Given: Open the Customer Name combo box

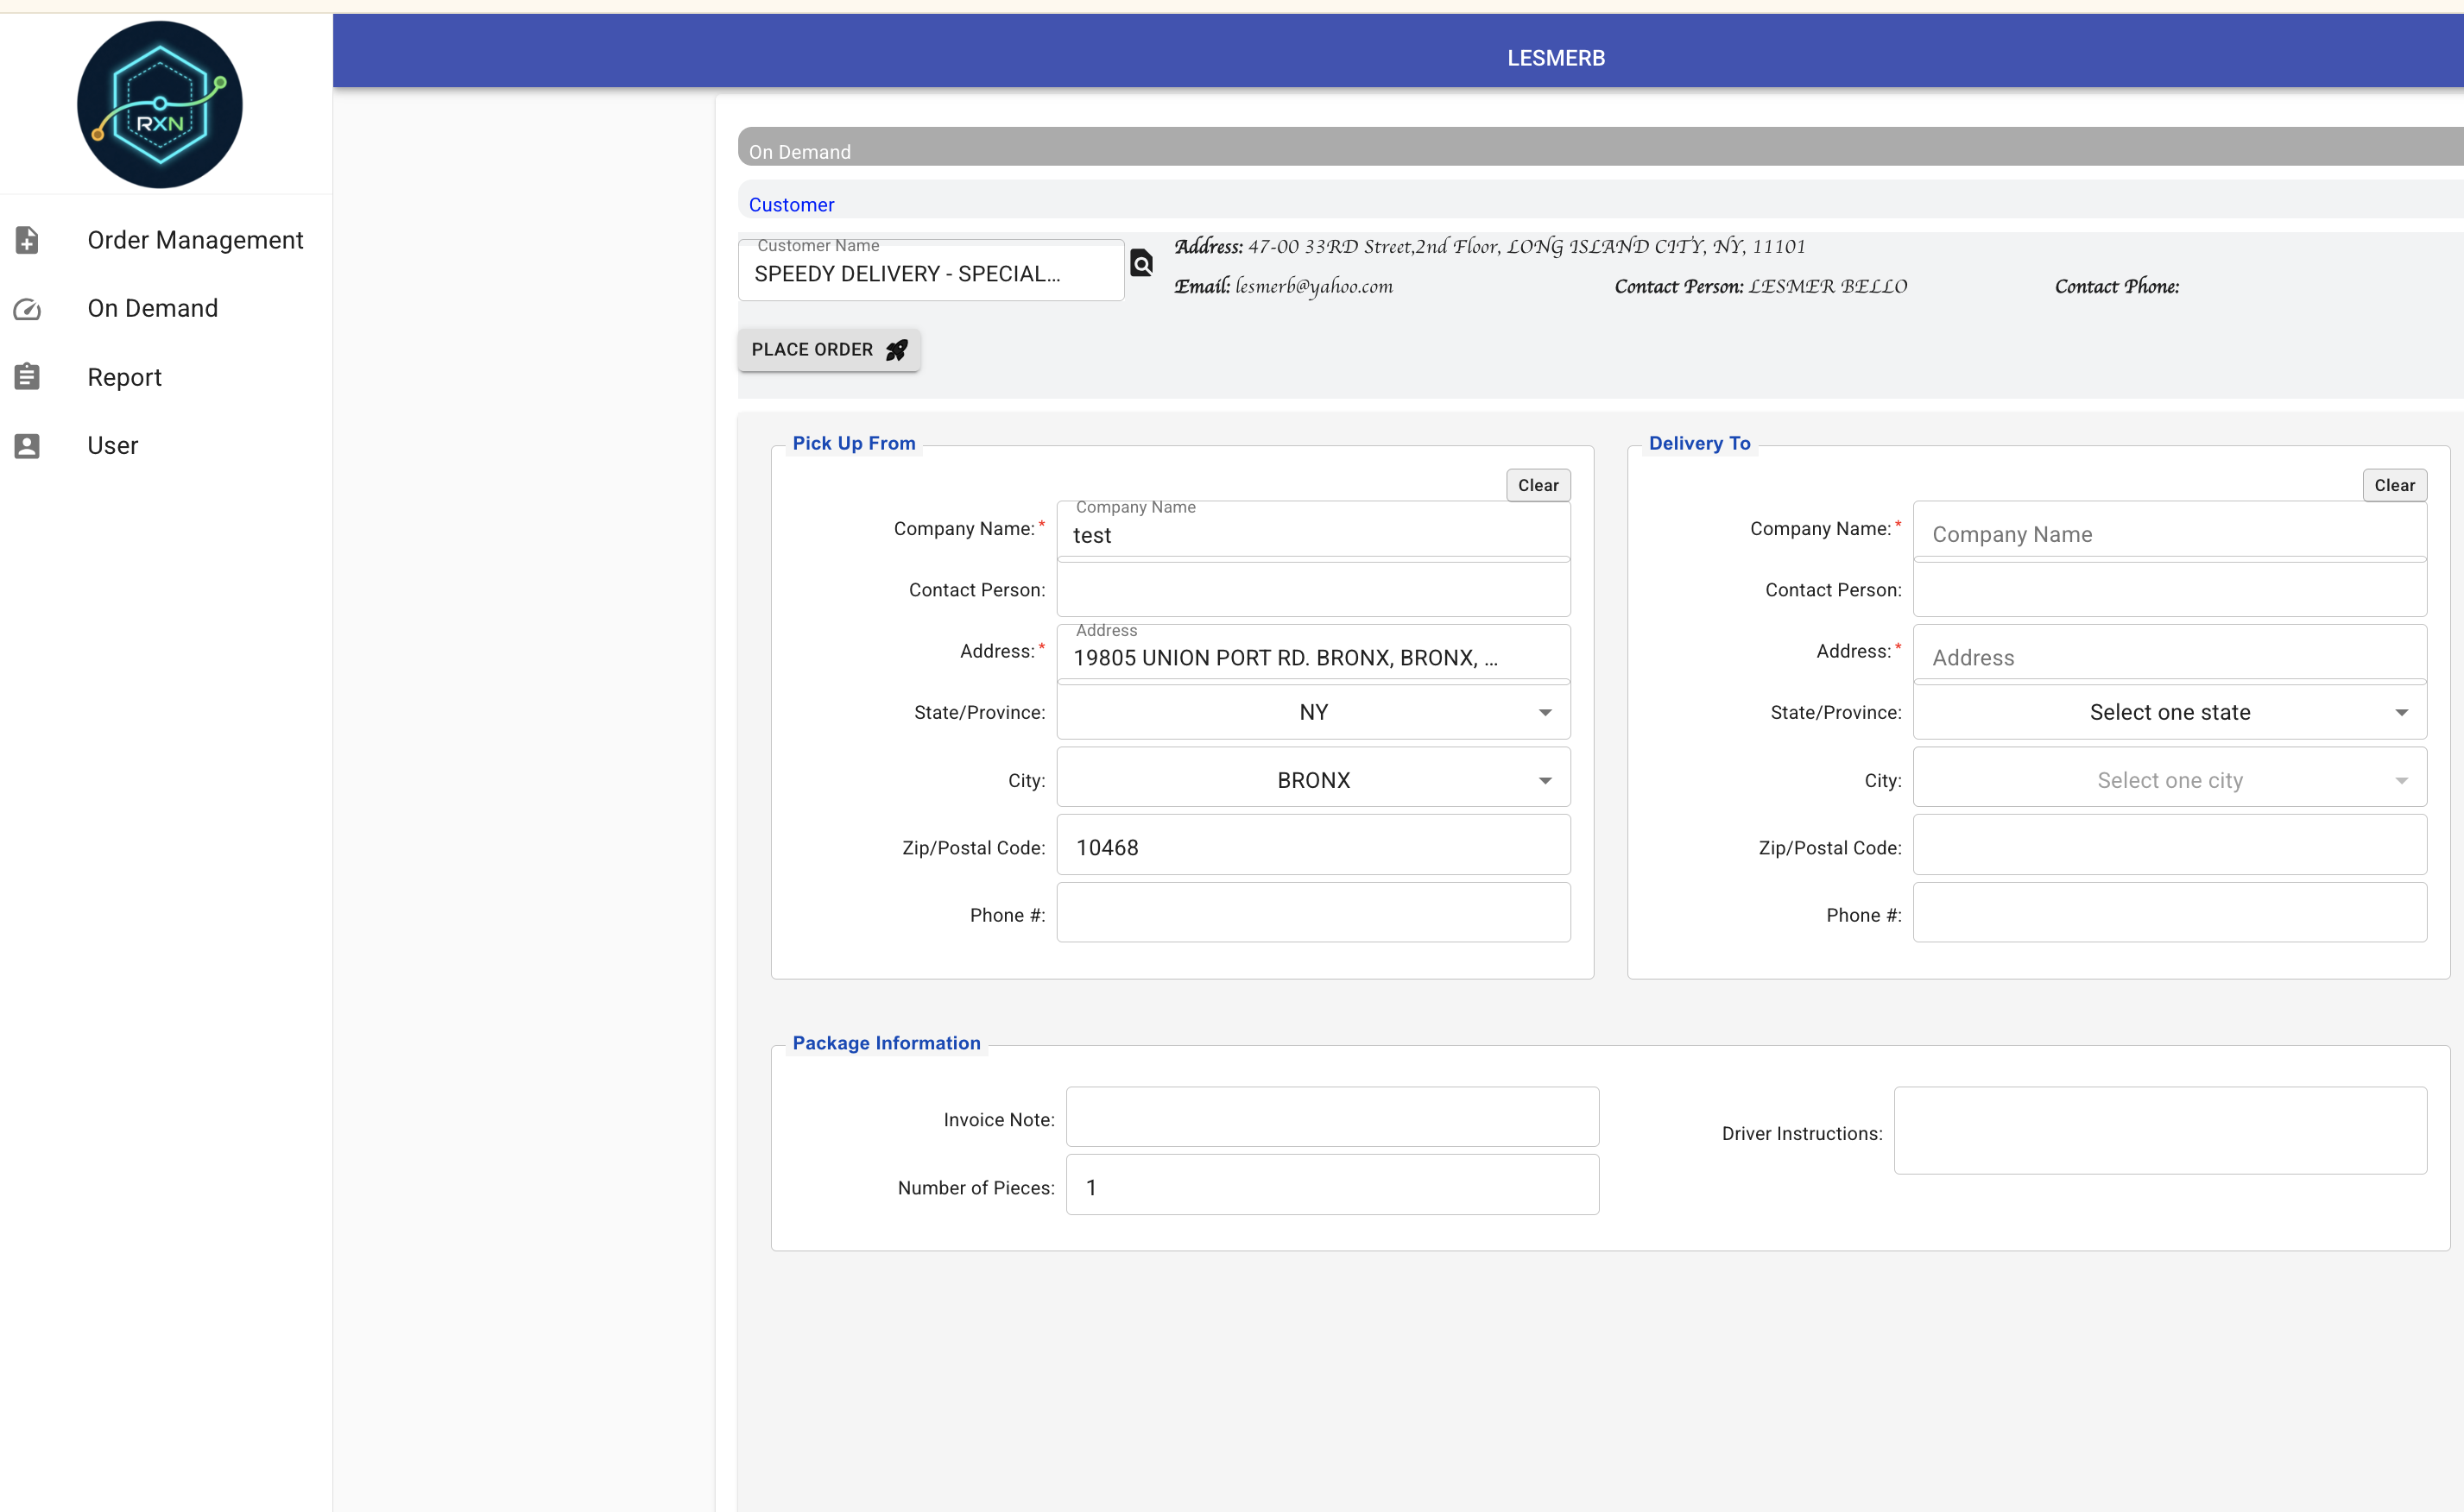Looking at the screenshot, I should pyautogui.click(x=931, y=270).
